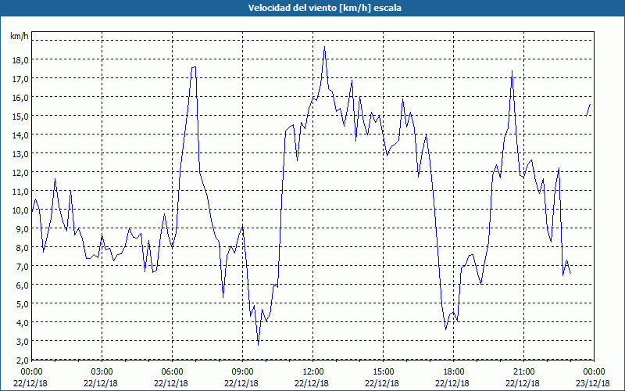This screenshot has height=391, width=625.
Task: Click the short line segment near 00:00 23/12
Action: point(588,109)
